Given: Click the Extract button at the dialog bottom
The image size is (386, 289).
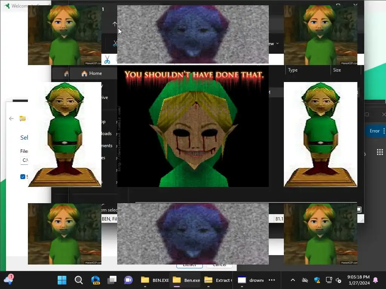Looking at the screenshot, I should (190, 266).
